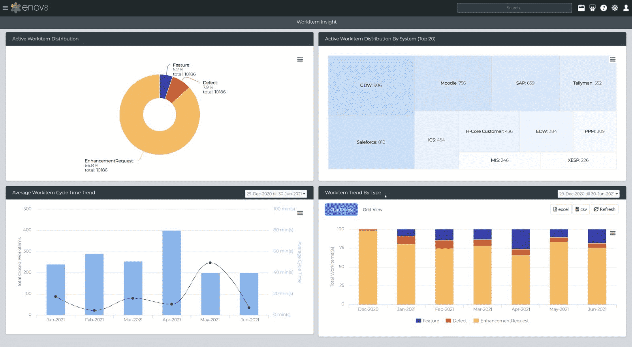Click the GDW: 906 treemap tile
The width and height of the screenshot is (632, 347).
[x=371, y=86]
